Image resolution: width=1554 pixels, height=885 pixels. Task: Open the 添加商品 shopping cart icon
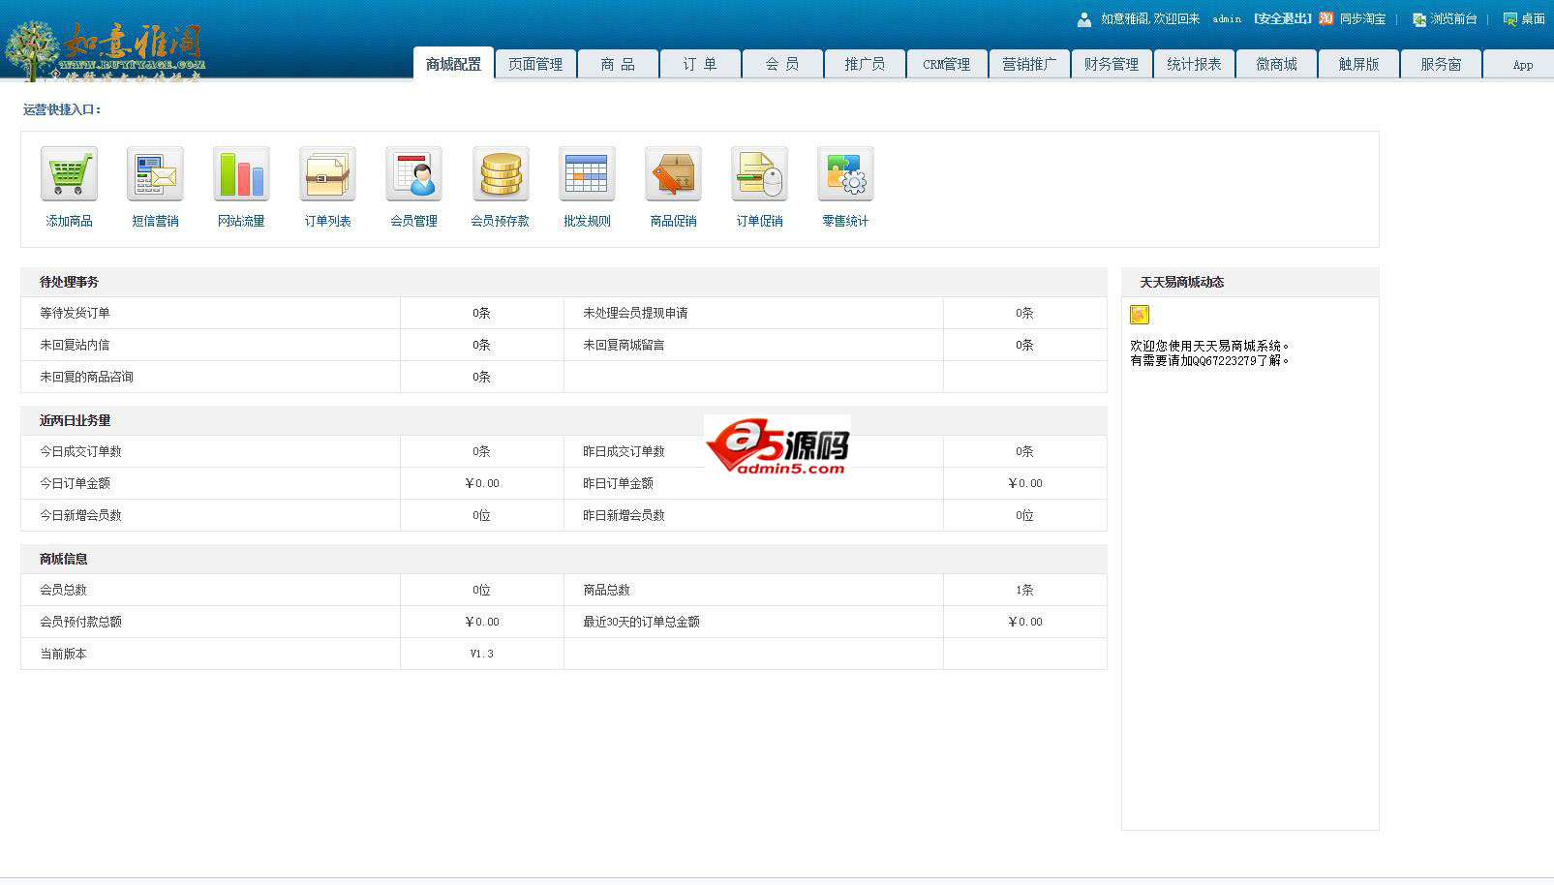pos(69,174)
